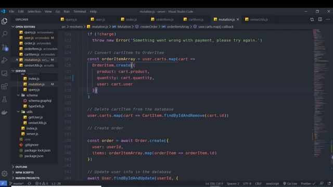Image resolution: width=333 pixels, height=187 pixels.
Task: Open server.js in the file tree
Action: [32, 134]
